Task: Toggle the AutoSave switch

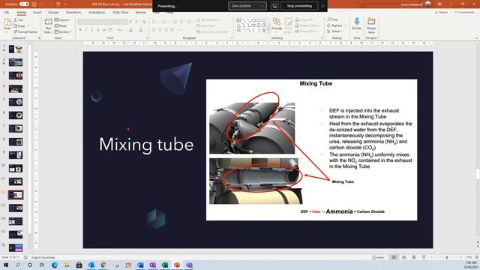Action: (24, 4)
